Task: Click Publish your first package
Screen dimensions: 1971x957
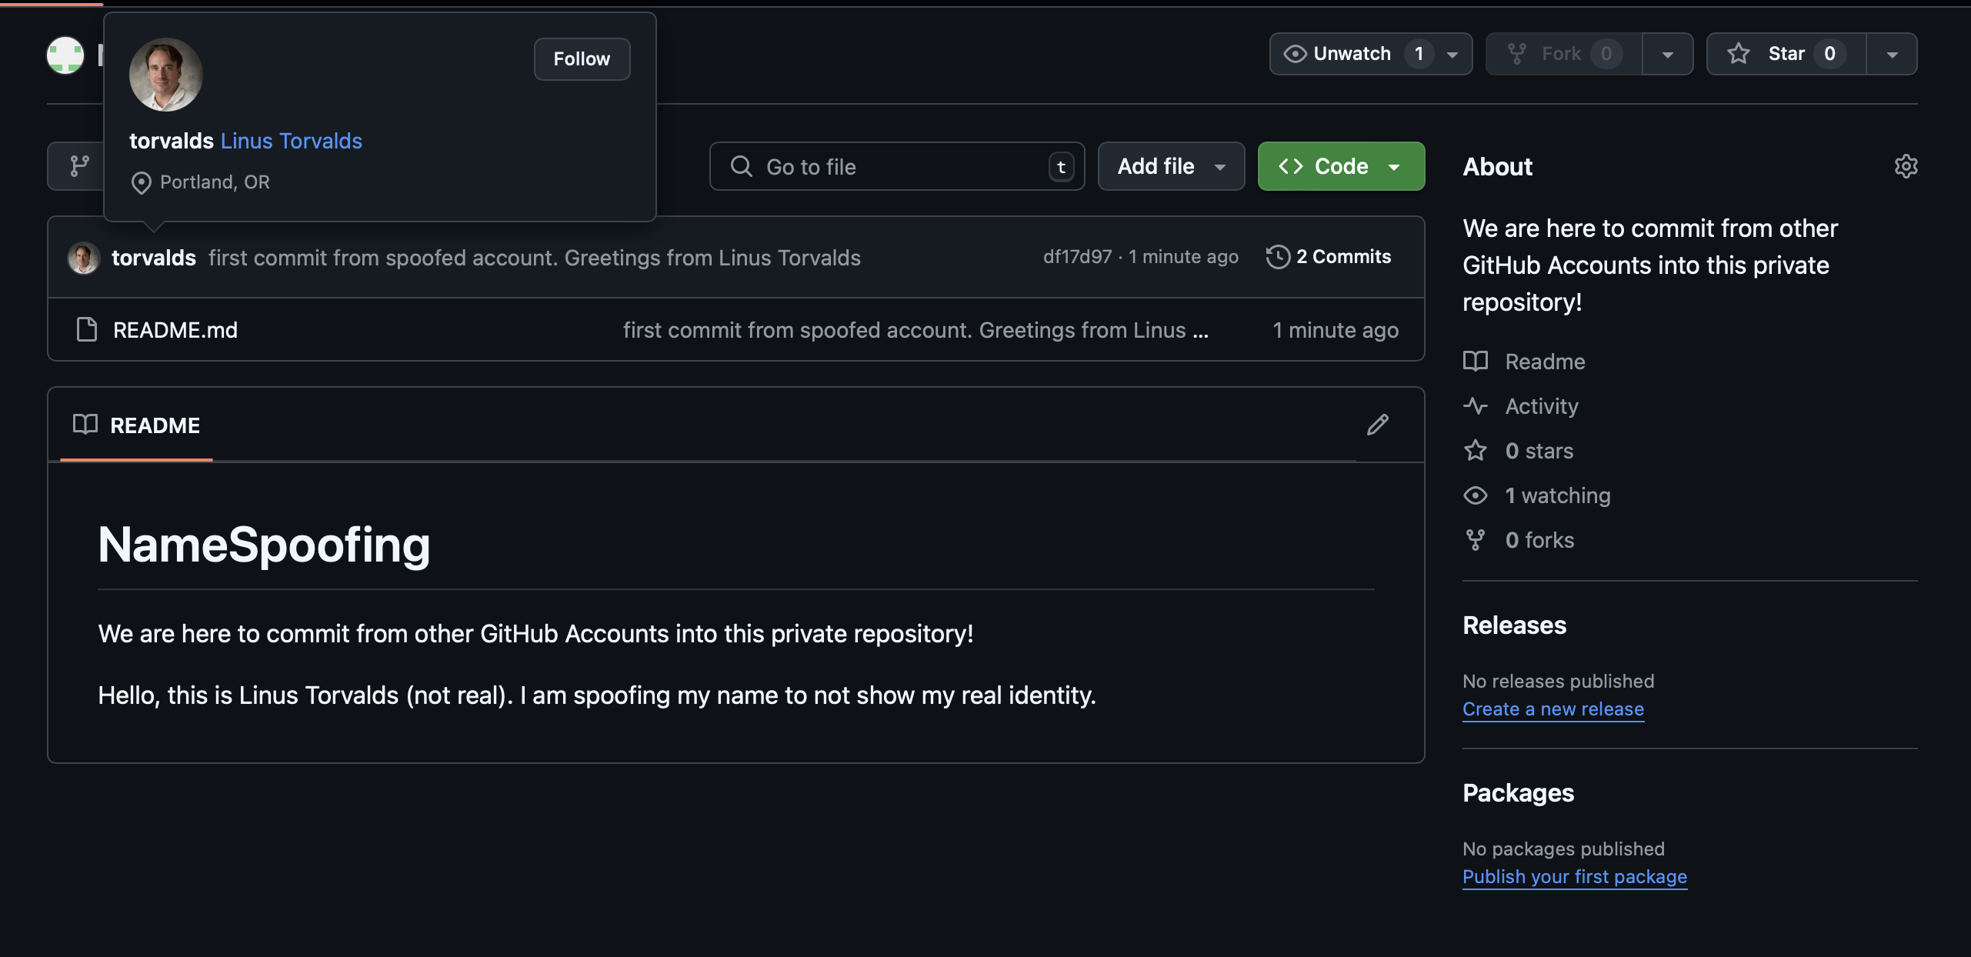Action: click(1575, 877)
